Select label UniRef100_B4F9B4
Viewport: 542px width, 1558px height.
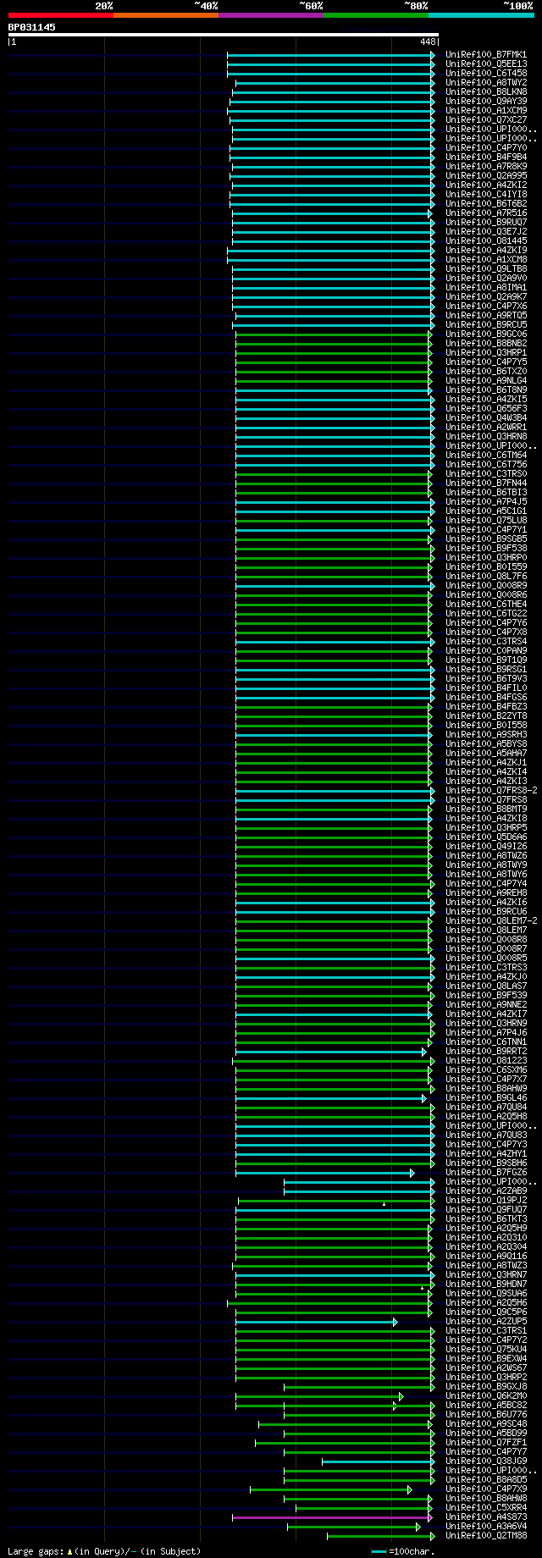tap(486, 157)
